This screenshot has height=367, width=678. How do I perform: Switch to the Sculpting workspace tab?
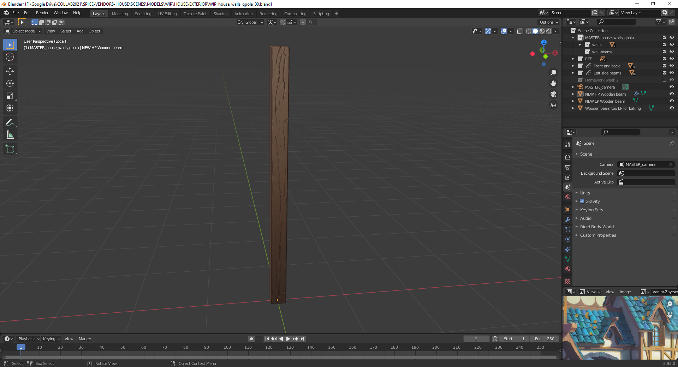143,14
